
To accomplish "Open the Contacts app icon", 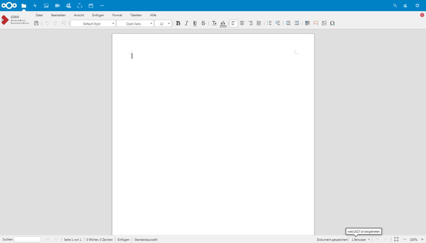I will (x=69, y=6).
